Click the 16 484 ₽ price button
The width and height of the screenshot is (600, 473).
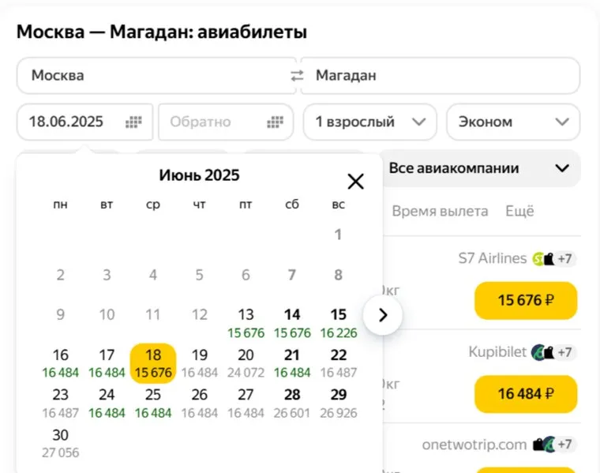pyautogui.click(x=526, y=393)
